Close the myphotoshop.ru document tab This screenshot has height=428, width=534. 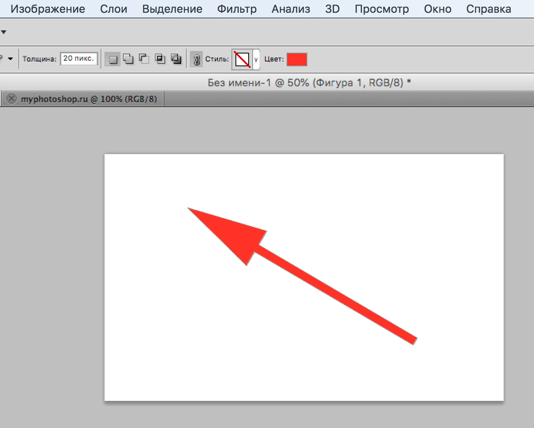tap(12, 99)
